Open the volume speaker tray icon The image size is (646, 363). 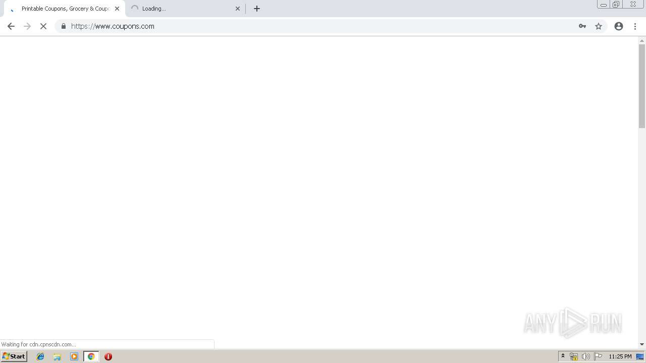(586, 356)
